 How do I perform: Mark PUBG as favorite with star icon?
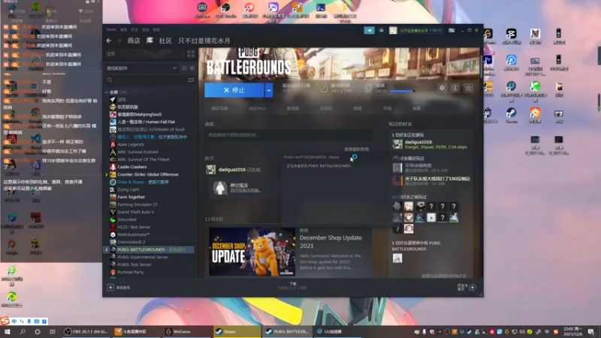coord(468,88)
